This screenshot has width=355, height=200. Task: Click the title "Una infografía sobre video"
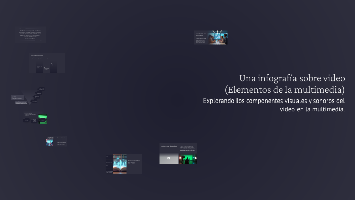[292, 78]
